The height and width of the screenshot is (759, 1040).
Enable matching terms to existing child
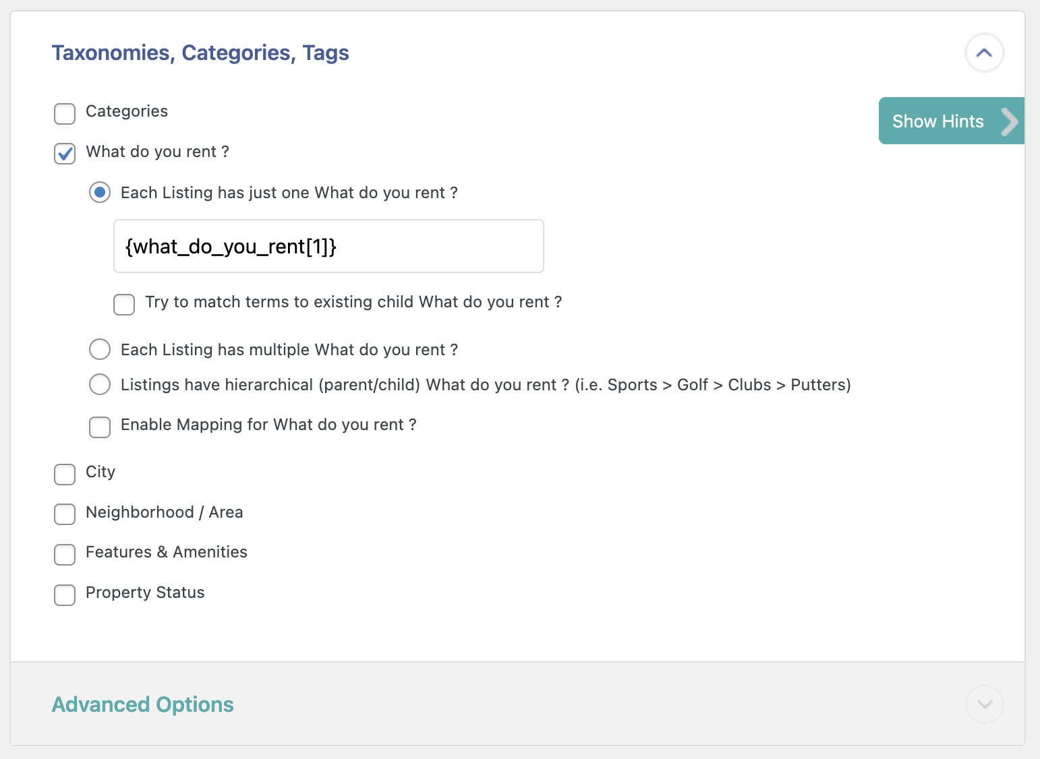(x=124, y=304)
